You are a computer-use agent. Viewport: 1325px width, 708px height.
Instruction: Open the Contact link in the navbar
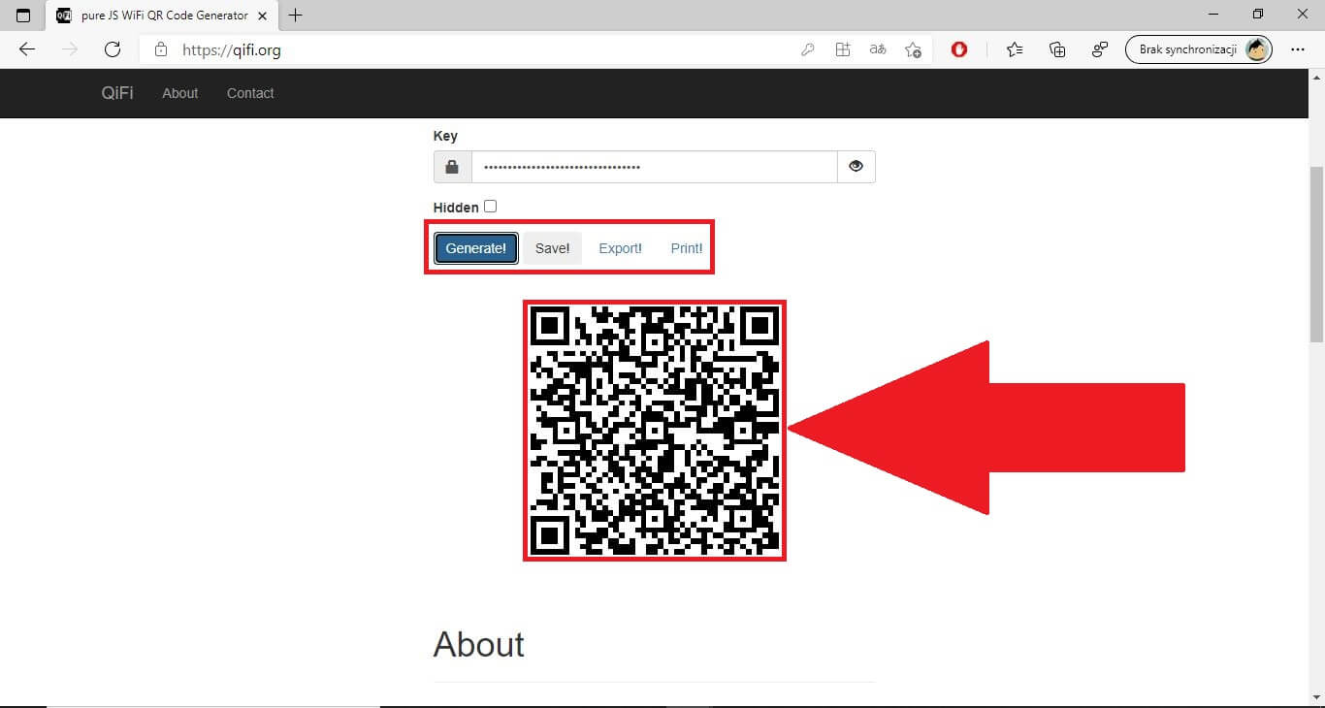click(x=250, y=93)
